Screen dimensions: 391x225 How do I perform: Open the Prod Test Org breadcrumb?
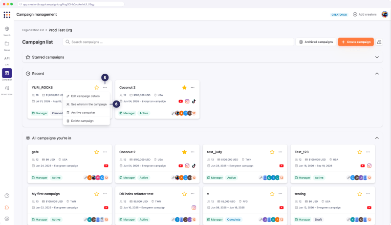pyautogui.click(x=60, y=30)
